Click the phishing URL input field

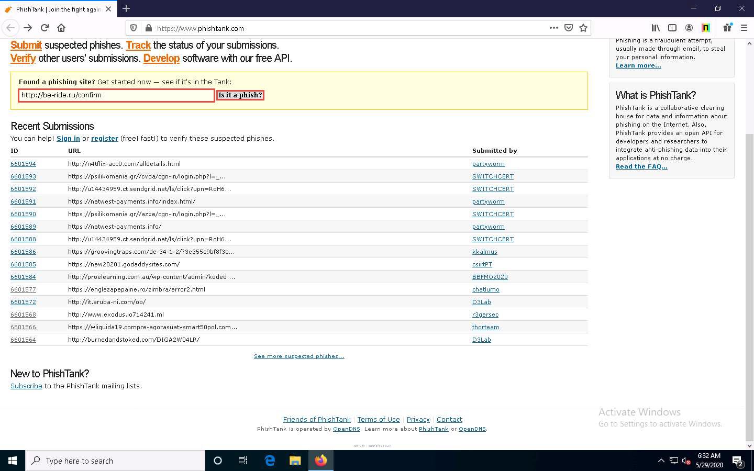[116, 95]
